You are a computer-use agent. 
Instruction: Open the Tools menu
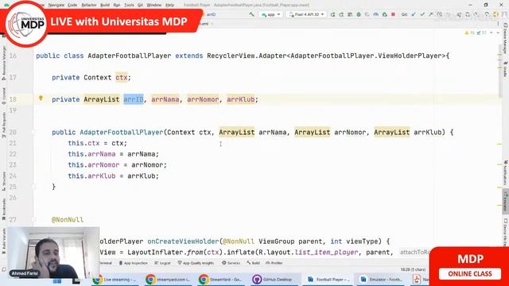click(x=129, y=6)
